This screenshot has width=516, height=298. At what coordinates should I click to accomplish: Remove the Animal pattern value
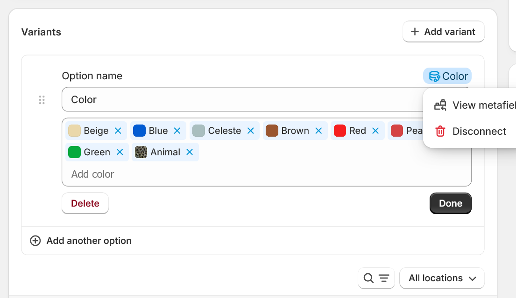pos(190,152)
